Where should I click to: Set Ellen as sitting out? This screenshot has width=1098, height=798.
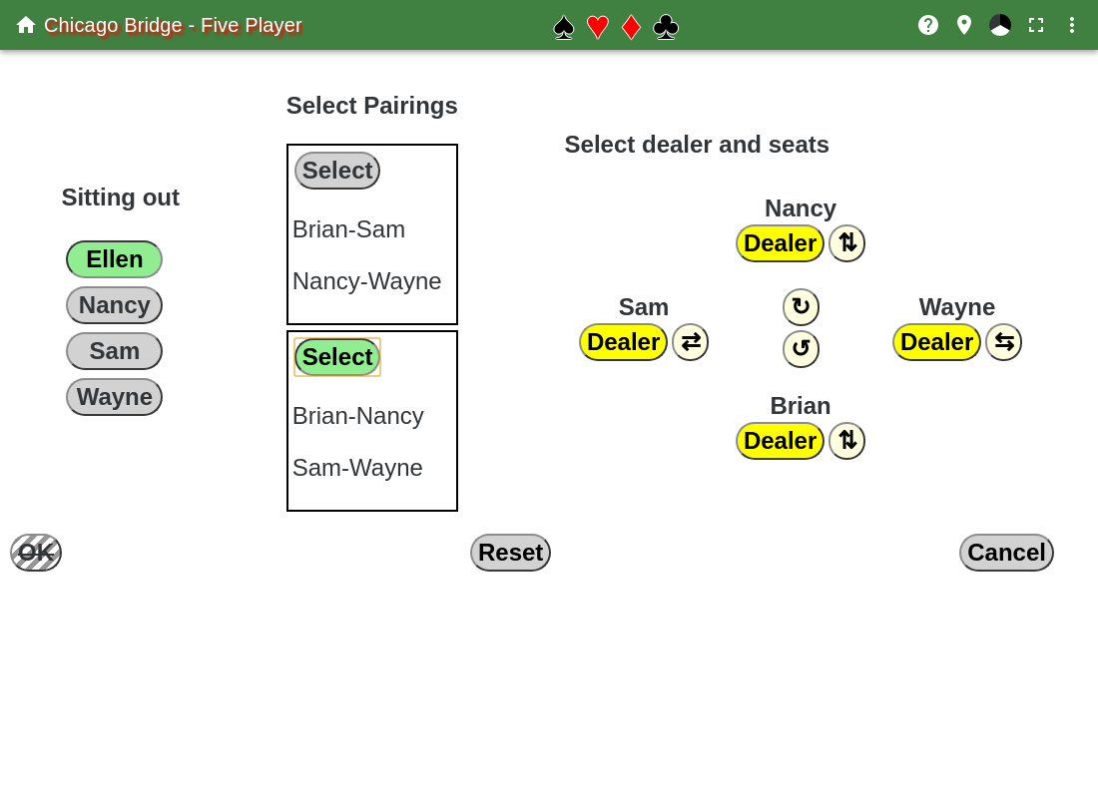(114, 259)
